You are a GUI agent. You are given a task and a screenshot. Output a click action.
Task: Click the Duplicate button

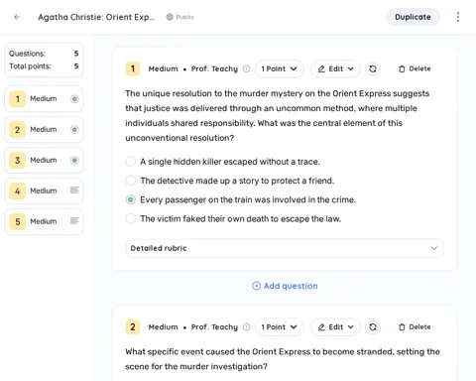click(413, 17)
